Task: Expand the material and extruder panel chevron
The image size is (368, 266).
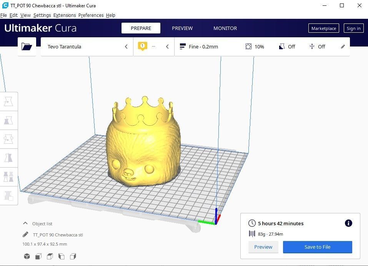Action: (x=167, y=47)
